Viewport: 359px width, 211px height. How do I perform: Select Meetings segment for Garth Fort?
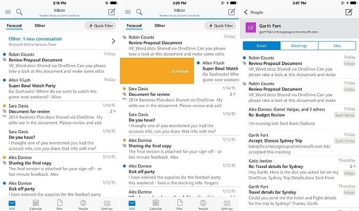coord(299,46)
